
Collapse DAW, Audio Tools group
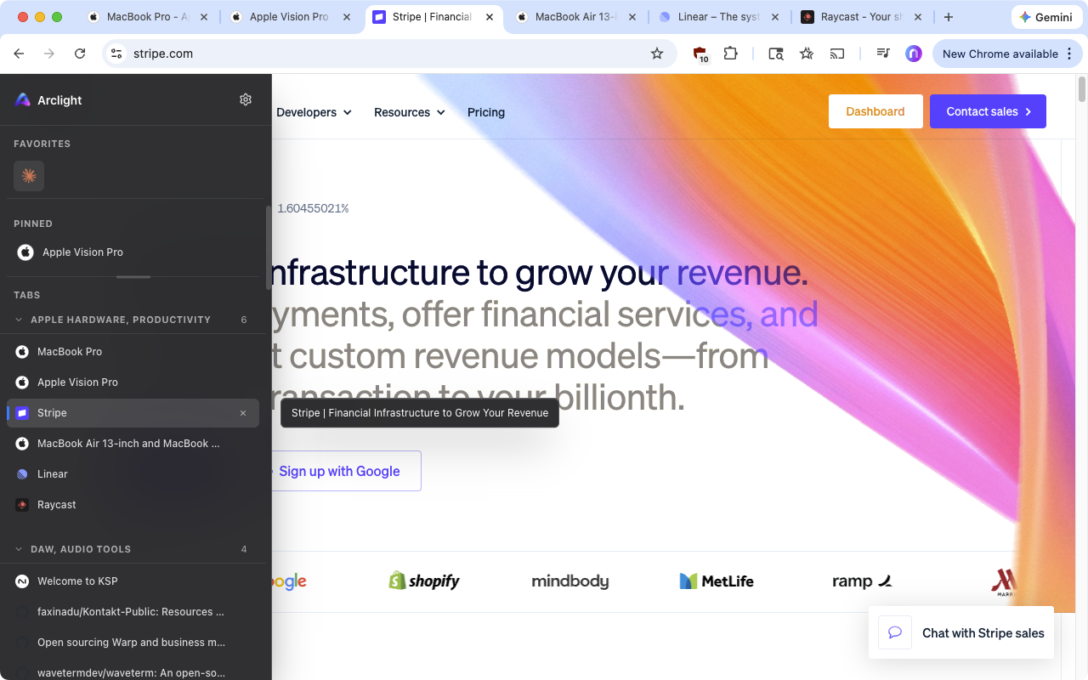[19, 549]
